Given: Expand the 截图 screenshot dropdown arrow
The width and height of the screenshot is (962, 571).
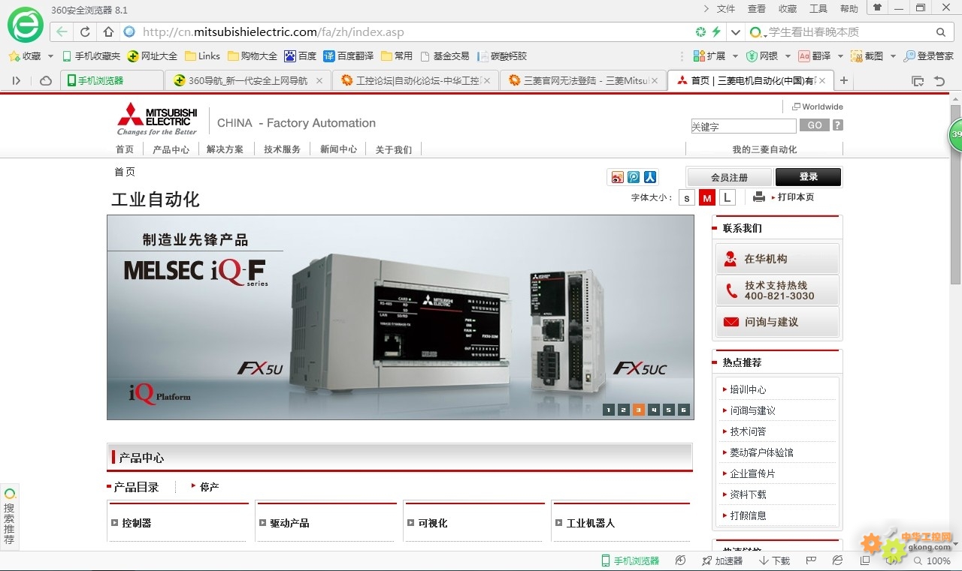Looking at the screenshot, I should point(893,56).
